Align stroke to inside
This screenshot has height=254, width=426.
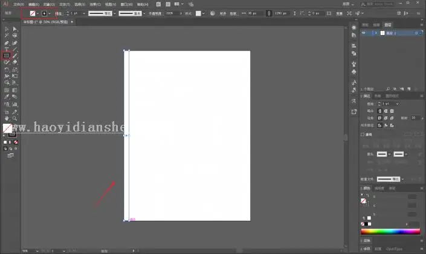[386, 125]
